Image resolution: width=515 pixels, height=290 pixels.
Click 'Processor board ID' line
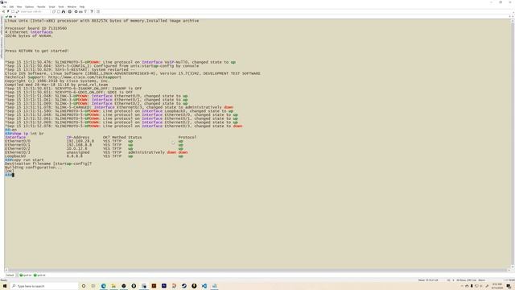[35, 28]
